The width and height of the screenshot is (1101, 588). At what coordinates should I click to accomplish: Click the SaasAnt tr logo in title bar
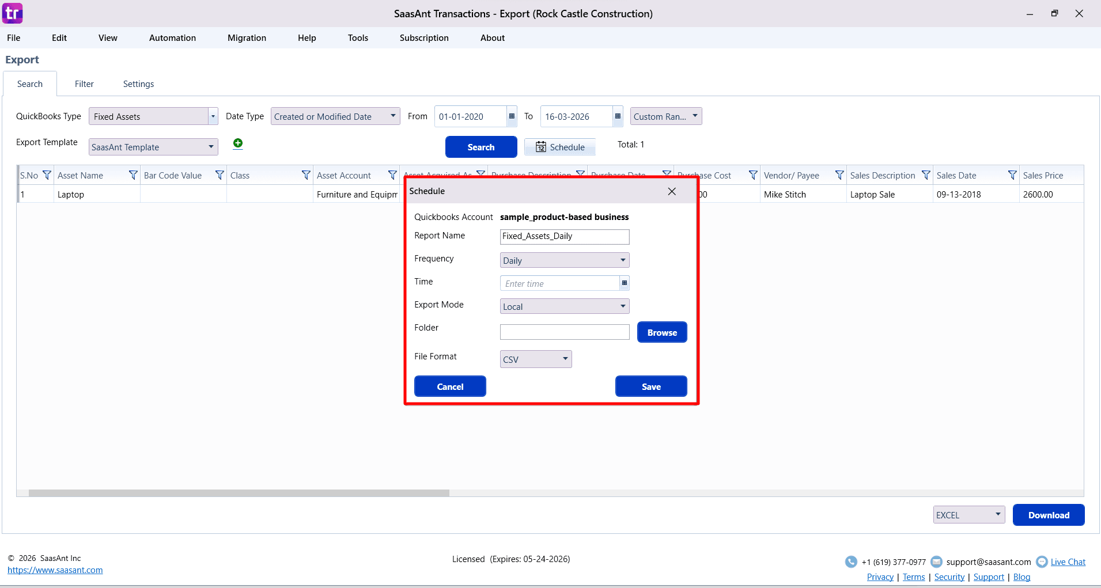(12, 13)
